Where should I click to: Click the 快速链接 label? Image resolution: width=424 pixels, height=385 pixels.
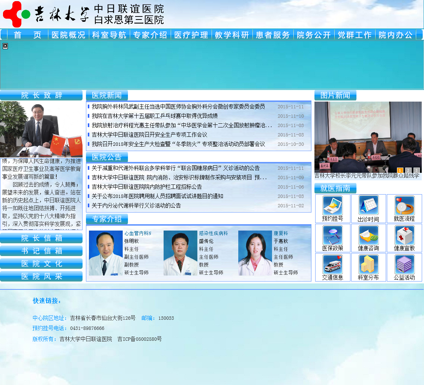[x=47, y=301]
